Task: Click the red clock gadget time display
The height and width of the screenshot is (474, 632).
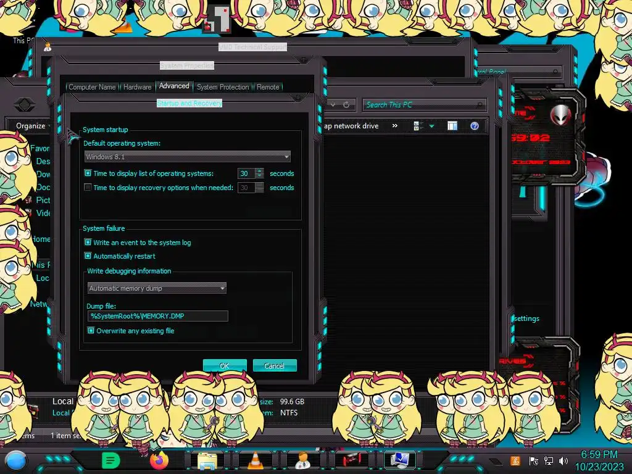Action: click(531, 138)
